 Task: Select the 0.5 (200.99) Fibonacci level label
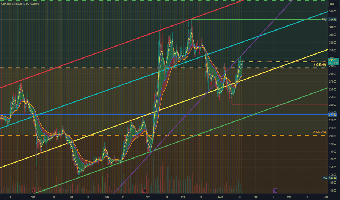pos(318,132)
